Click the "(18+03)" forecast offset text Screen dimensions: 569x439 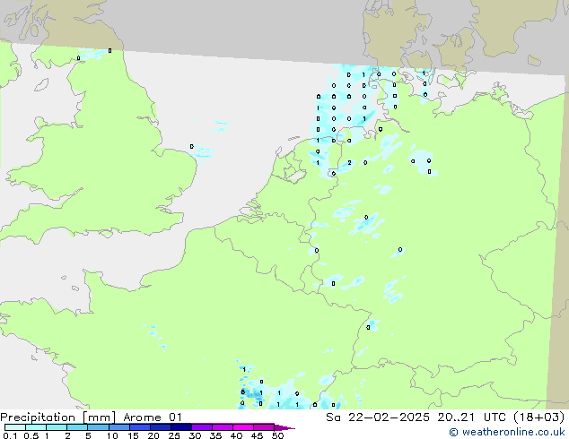(538, 417)
